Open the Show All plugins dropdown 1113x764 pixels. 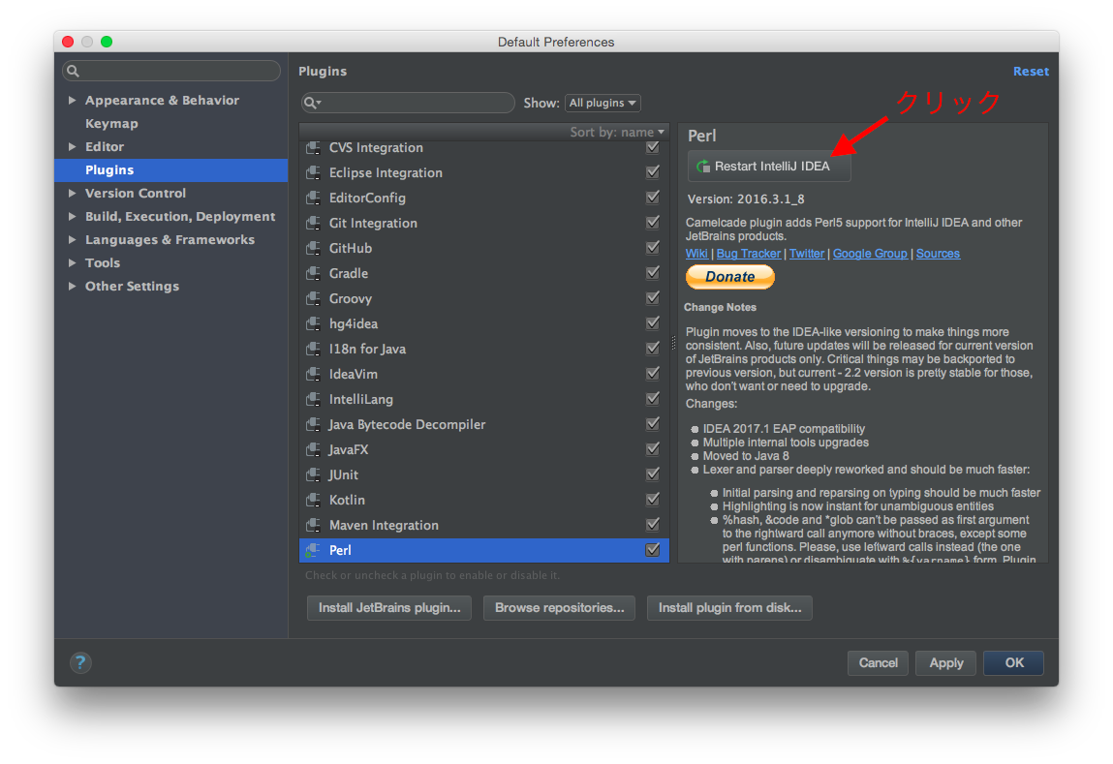point(603,103)
